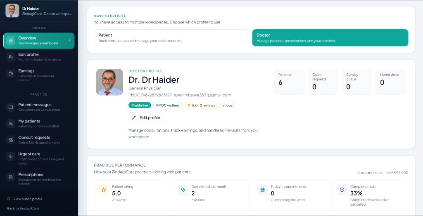Open the View public profile link
The height and width of the screenshot is (216, 423).
pos(24,199)
